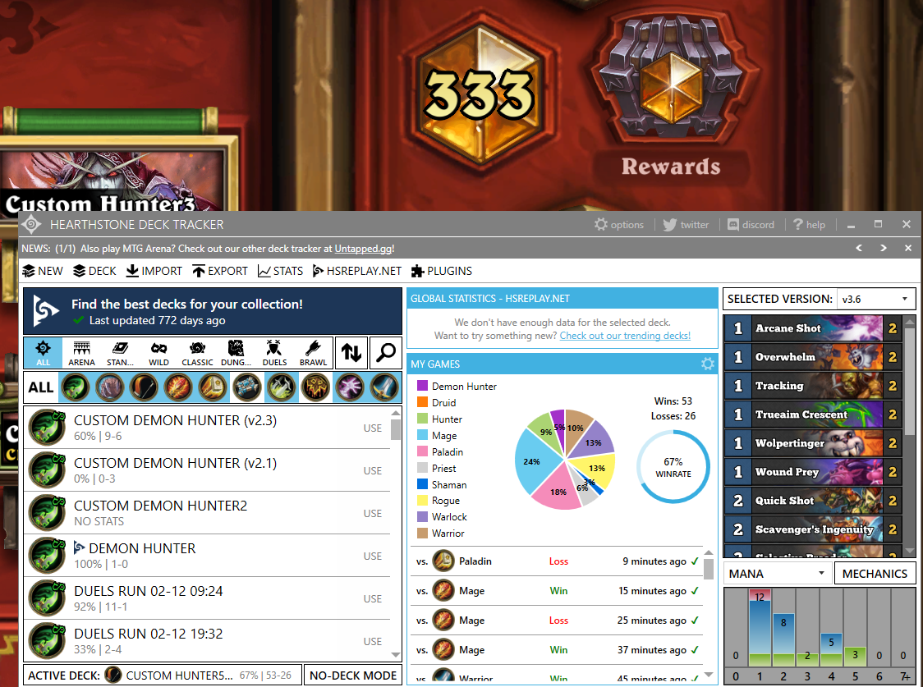
Task: Click the card list scroll down arrow
Action: click(x=910, y=551)
